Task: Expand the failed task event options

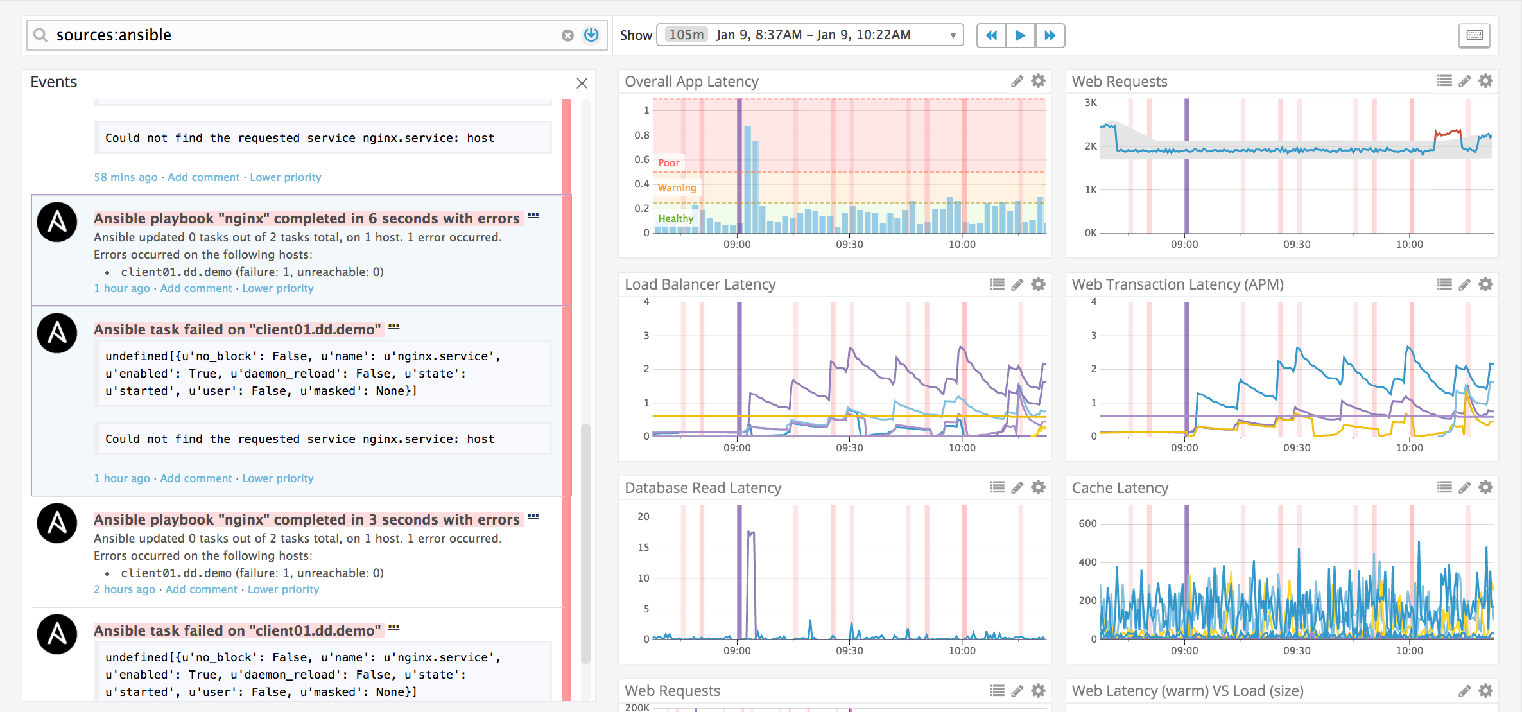Action: (x=393, y=327)
